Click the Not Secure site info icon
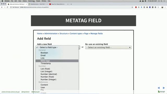Screen dimensions: 167x94 [x=11, y=7]
